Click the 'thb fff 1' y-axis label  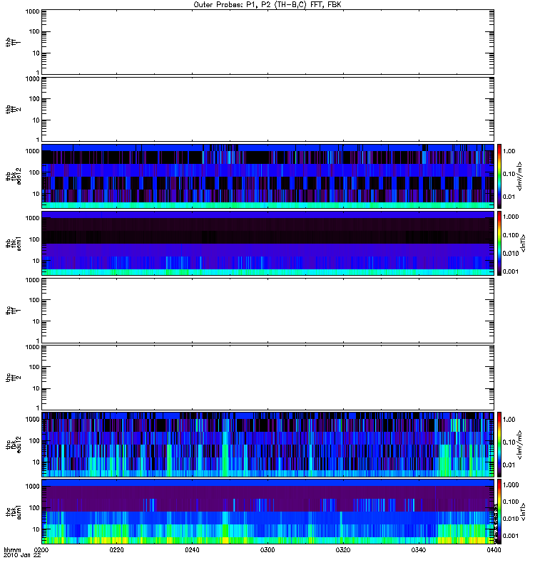(x=13, y=42)
